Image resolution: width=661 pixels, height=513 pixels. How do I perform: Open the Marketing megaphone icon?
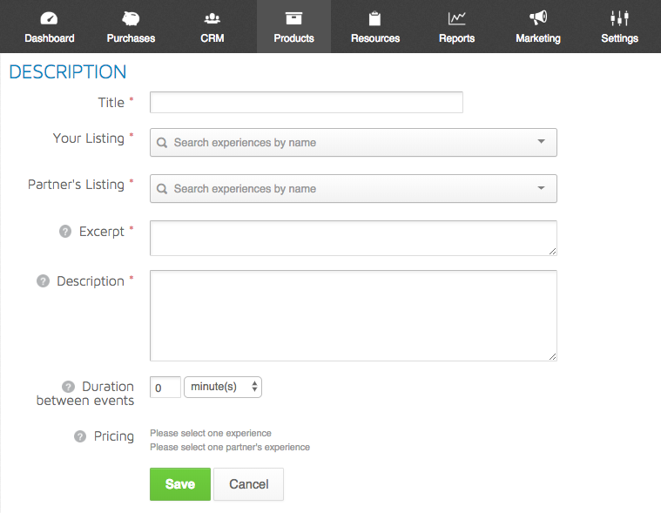538,17
